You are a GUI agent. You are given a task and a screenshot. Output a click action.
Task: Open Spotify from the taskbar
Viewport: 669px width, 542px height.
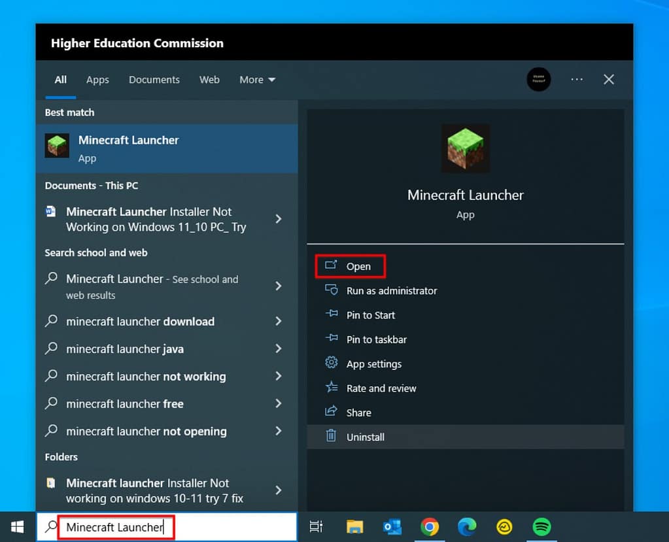[541, 527]
